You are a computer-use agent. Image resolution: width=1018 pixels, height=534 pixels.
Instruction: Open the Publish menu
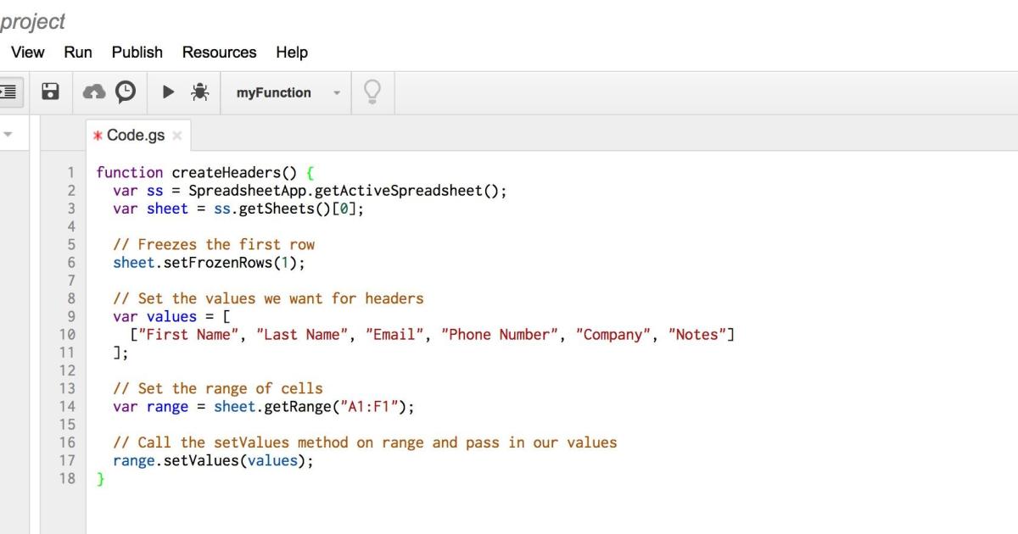[x=137, y=52]
